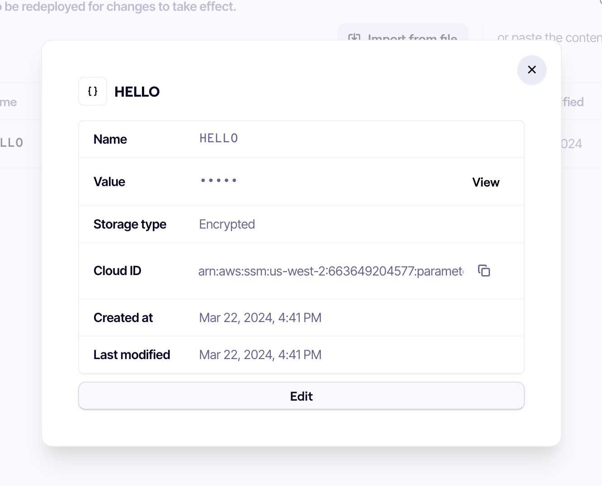Click the Created at date value
Image resolution: width=602 pixels, height=486 pixels.
260,318
